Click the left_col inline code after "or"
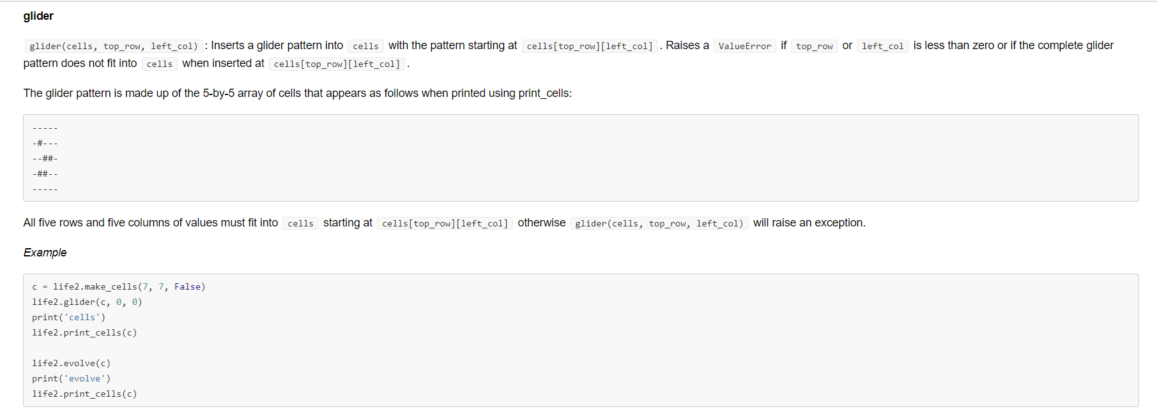The width and height of the screenshot is (1157, 414). (x=882, y=46)
